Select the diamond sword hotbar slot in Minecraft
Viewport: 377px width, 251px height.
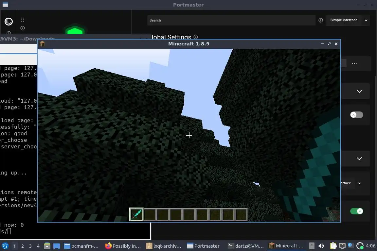click(x=136, y=214)
